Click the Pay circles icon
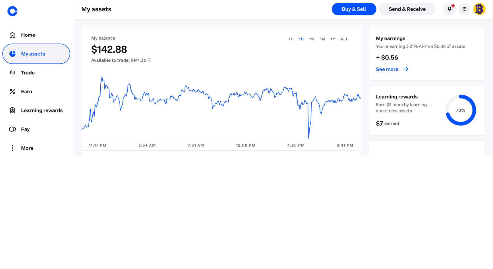Viewport: 493px width, 269px height. point(13,129)
